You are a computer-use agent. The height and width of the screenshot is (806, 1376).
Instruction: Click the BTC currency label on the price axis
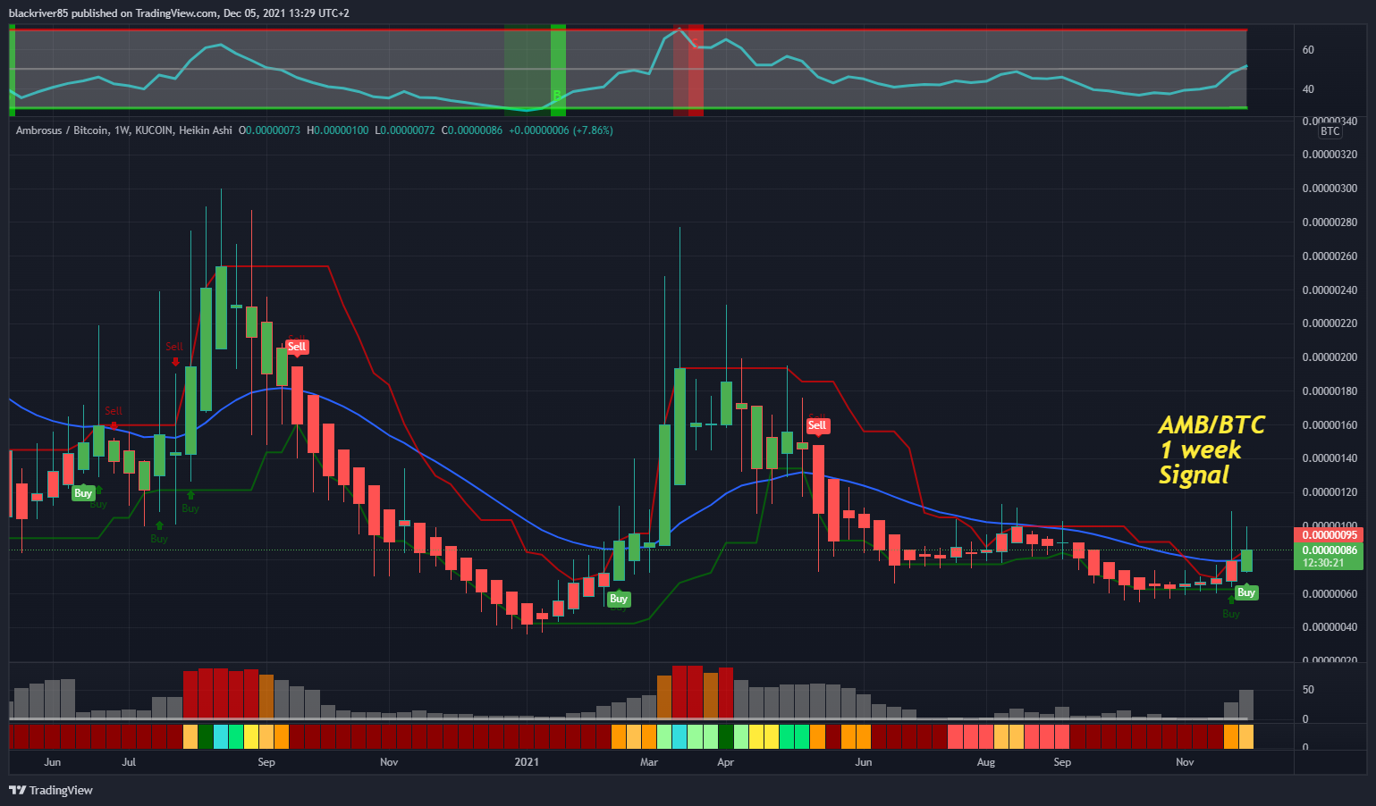point(1330,131)
